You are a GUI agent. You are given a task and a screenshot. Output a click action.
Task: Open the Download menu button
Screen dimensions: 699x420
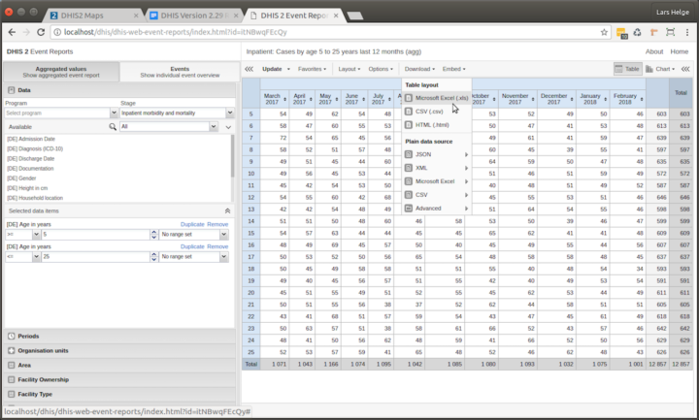[419, 69]
